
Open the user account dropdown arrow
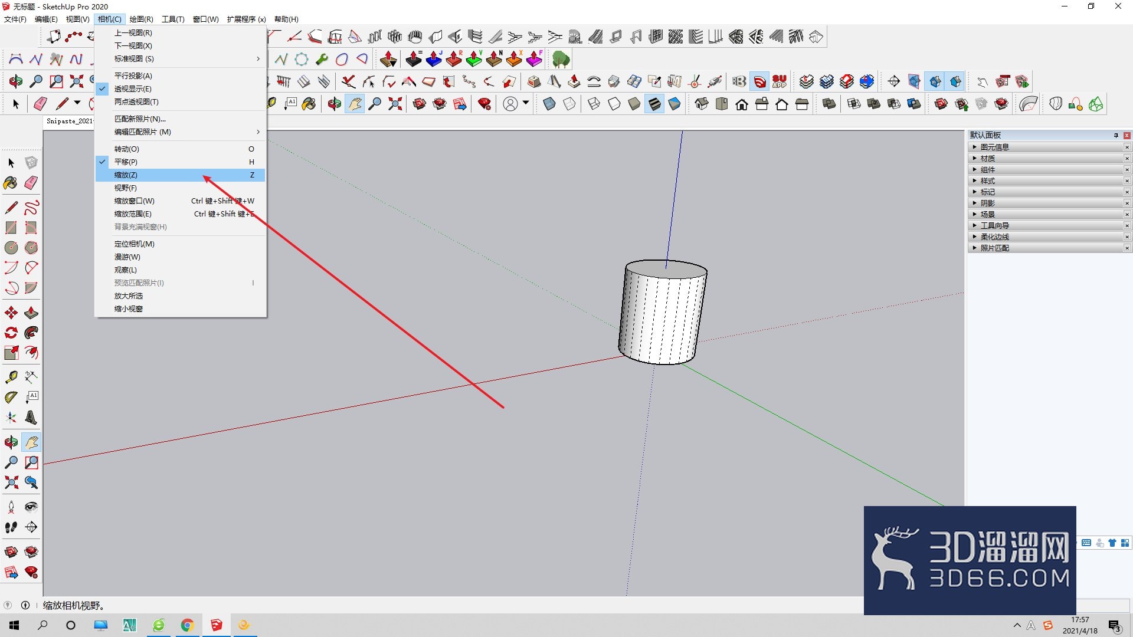[526, 103]
